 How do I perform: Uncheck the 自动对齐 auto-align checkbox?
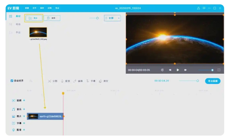(12, 81)
